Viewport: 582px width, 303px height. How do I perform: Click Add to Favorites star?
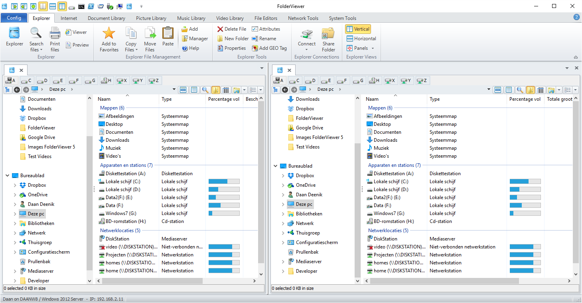[109, 33]
